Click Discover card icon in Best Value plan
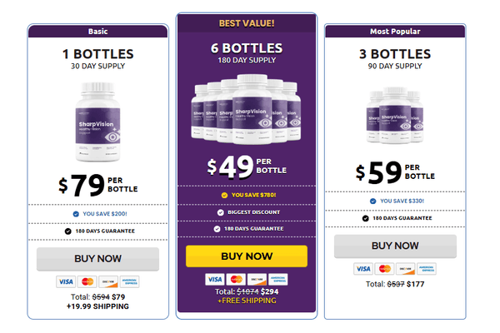 [x=257, y=280]
